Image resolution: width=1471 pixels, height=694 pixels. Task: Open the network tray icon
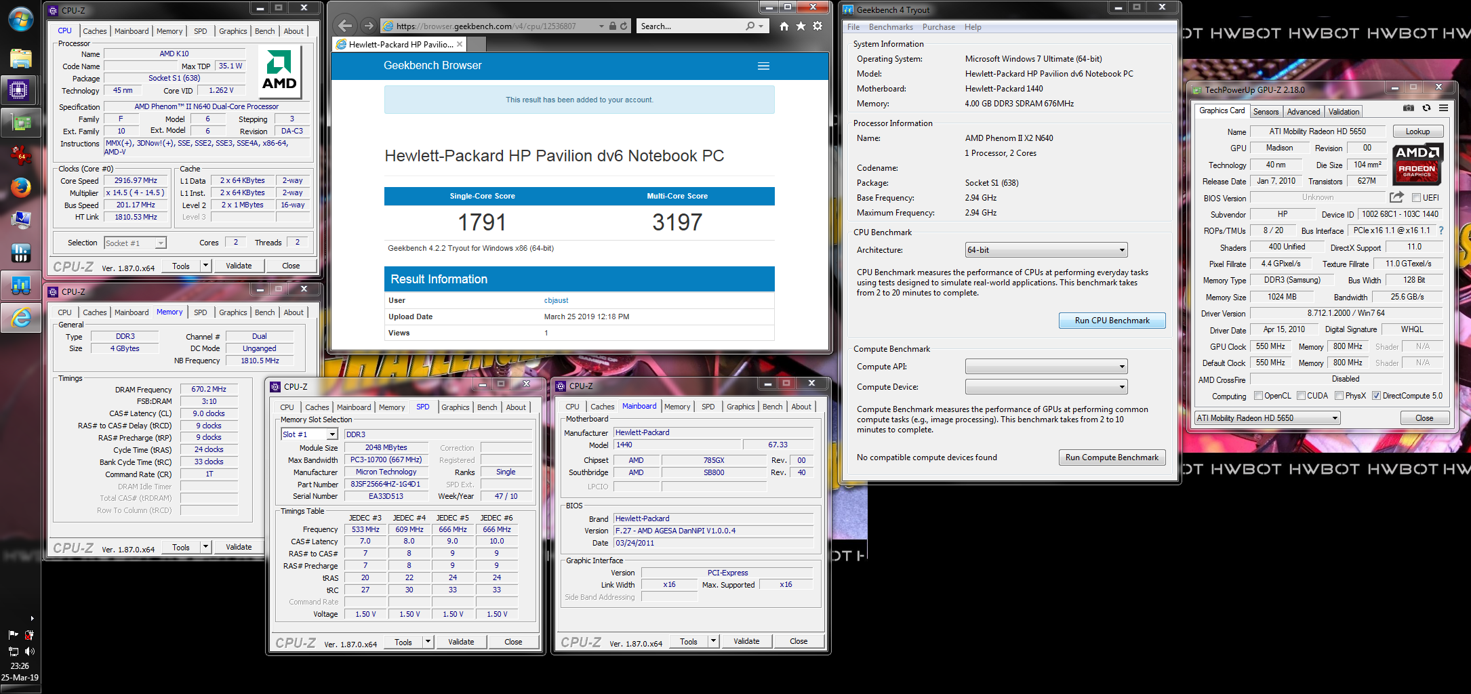point(13,651)
